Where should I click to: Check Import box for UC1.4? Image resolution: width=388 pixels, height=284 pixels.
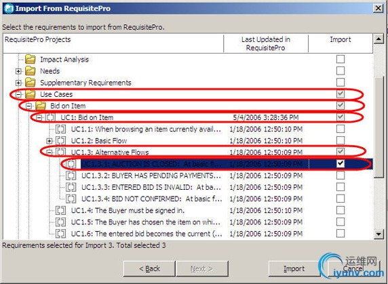tap(341, 210)
